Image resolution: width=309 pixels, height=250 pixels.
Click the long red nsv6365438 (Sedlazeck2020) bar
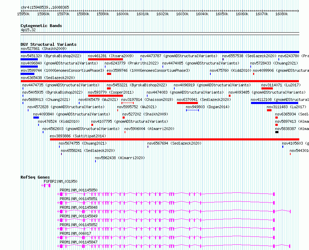pyautogui.click(x=160, y=81)
